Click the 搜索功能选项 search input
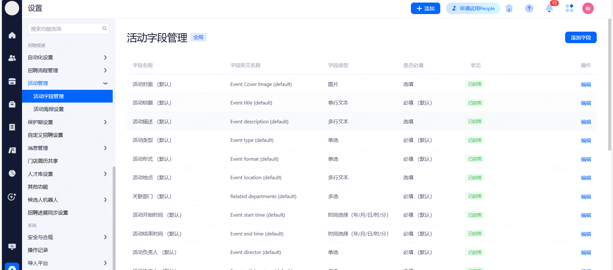 coord(65,29)
